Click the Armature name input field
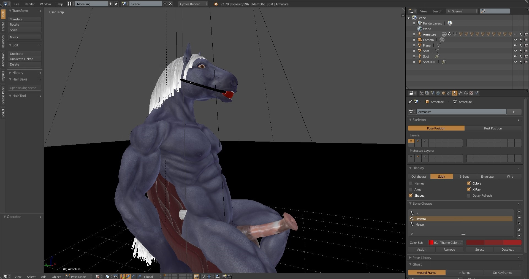The image size is (529, 279). coord(461,112)
